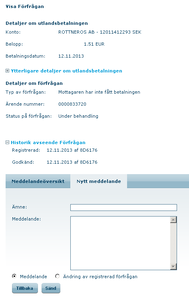Click the Historik avseende Förfrågan heading link
Viewport: 189px width, 299px height.
point(48,142)
